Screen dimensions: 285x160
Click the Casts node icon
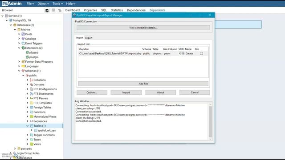click(23, 34)
